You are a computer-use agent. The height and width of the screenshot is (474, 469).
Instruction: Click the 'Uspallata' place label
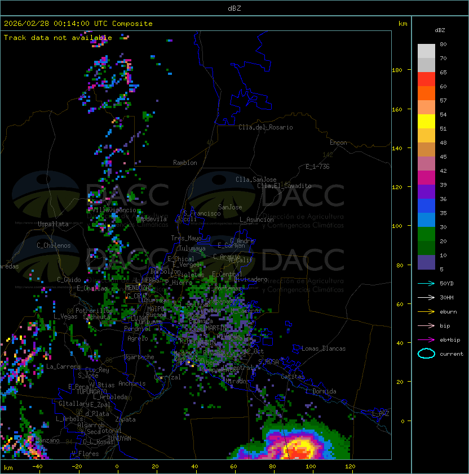[x=53, y=224]
